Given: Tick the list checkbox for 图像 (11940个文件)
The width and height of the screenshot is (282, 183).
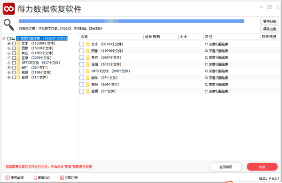Looking at the screenshot, I should [82, 51].
